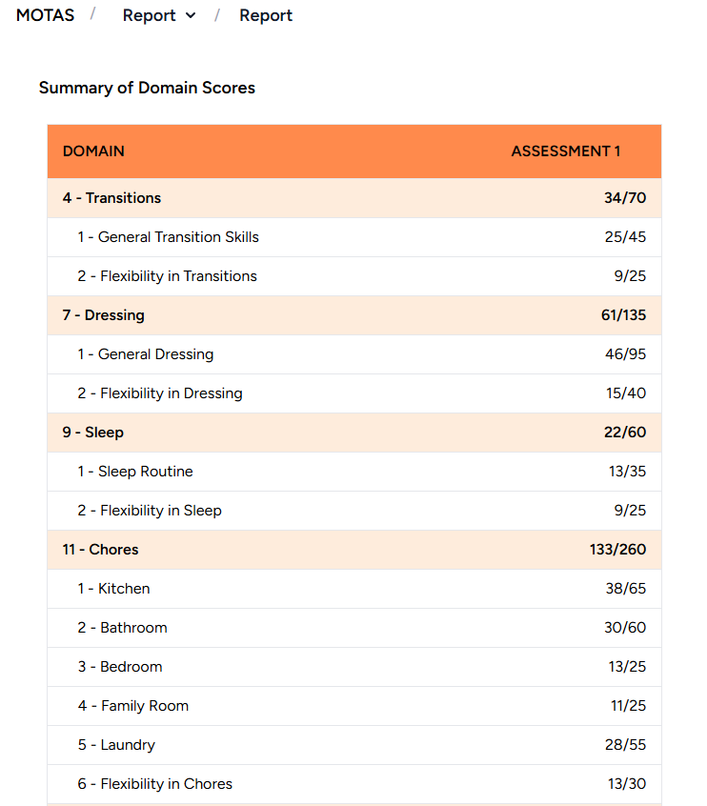The image size is (707, 806).
Task: Click the MOTAS breadcrumb link
Action: pyautogui.click(x=45, y=15)
